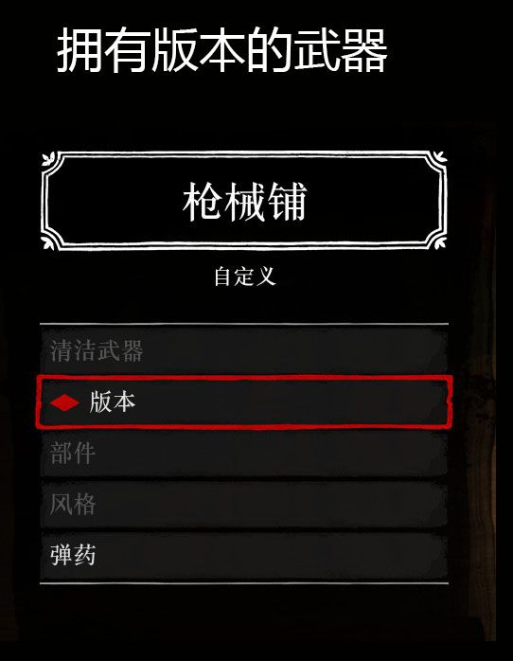The image size is (513, 661).
Task: Select the greyed 清洁武器 menu entry
Action: 244,350
